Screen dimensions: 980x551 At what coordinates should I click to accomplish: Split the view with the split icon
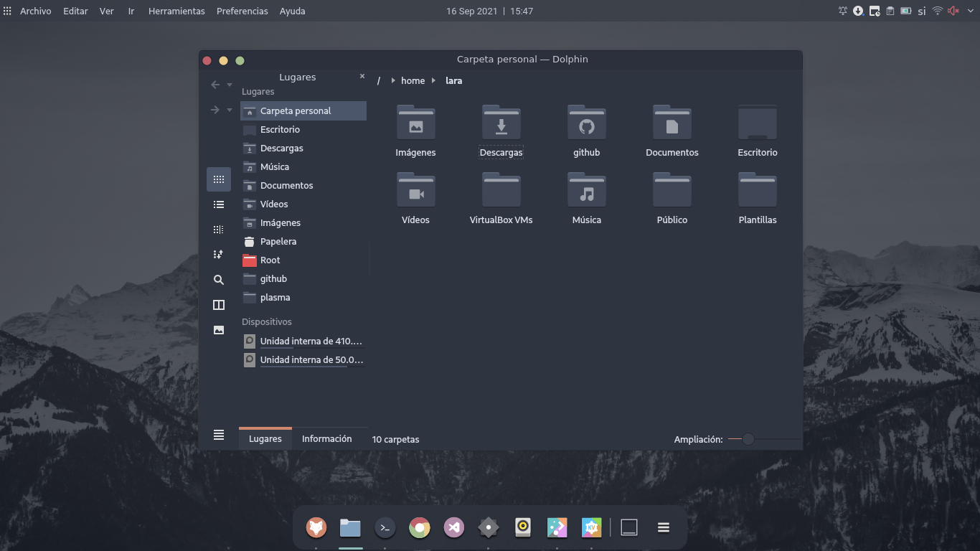pyautogui.click(x=219, y=305)
